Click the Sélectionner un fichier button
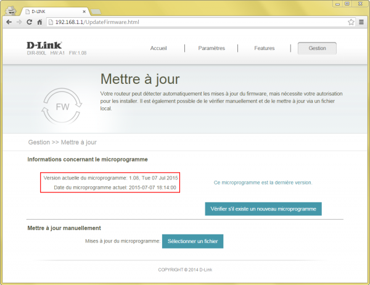The image size is (370, 285). [192, 241]
